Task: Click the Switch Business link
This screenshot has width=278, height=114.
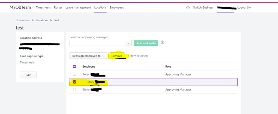Action: click(203, 7)
